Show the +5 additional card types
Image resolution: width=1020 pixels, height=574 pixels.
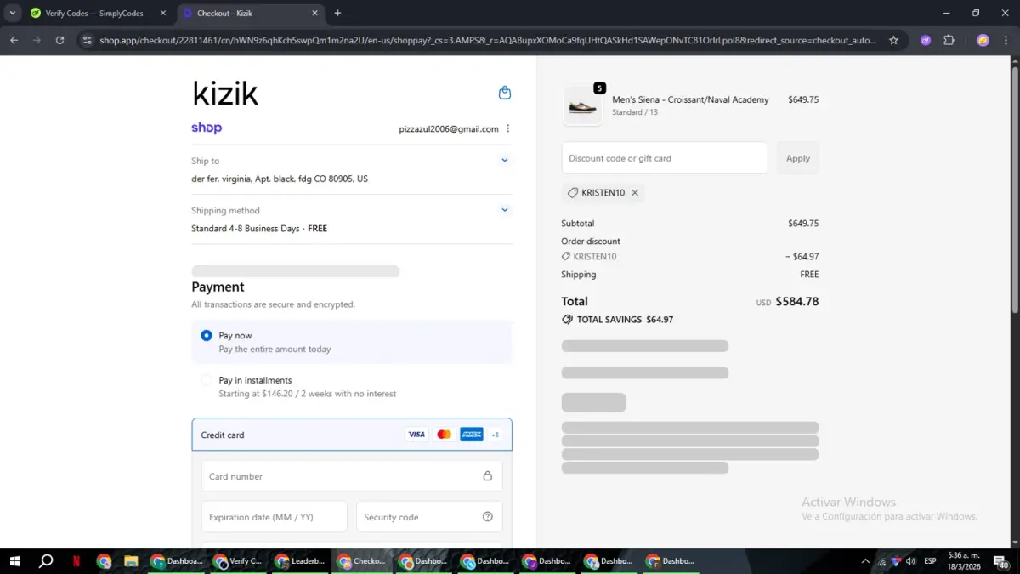[x=496, y=435]
